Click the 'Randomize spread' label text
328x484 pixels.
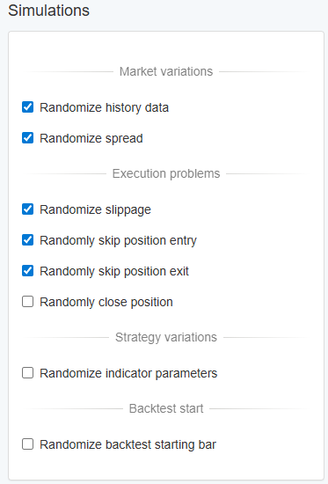point(91,138)
